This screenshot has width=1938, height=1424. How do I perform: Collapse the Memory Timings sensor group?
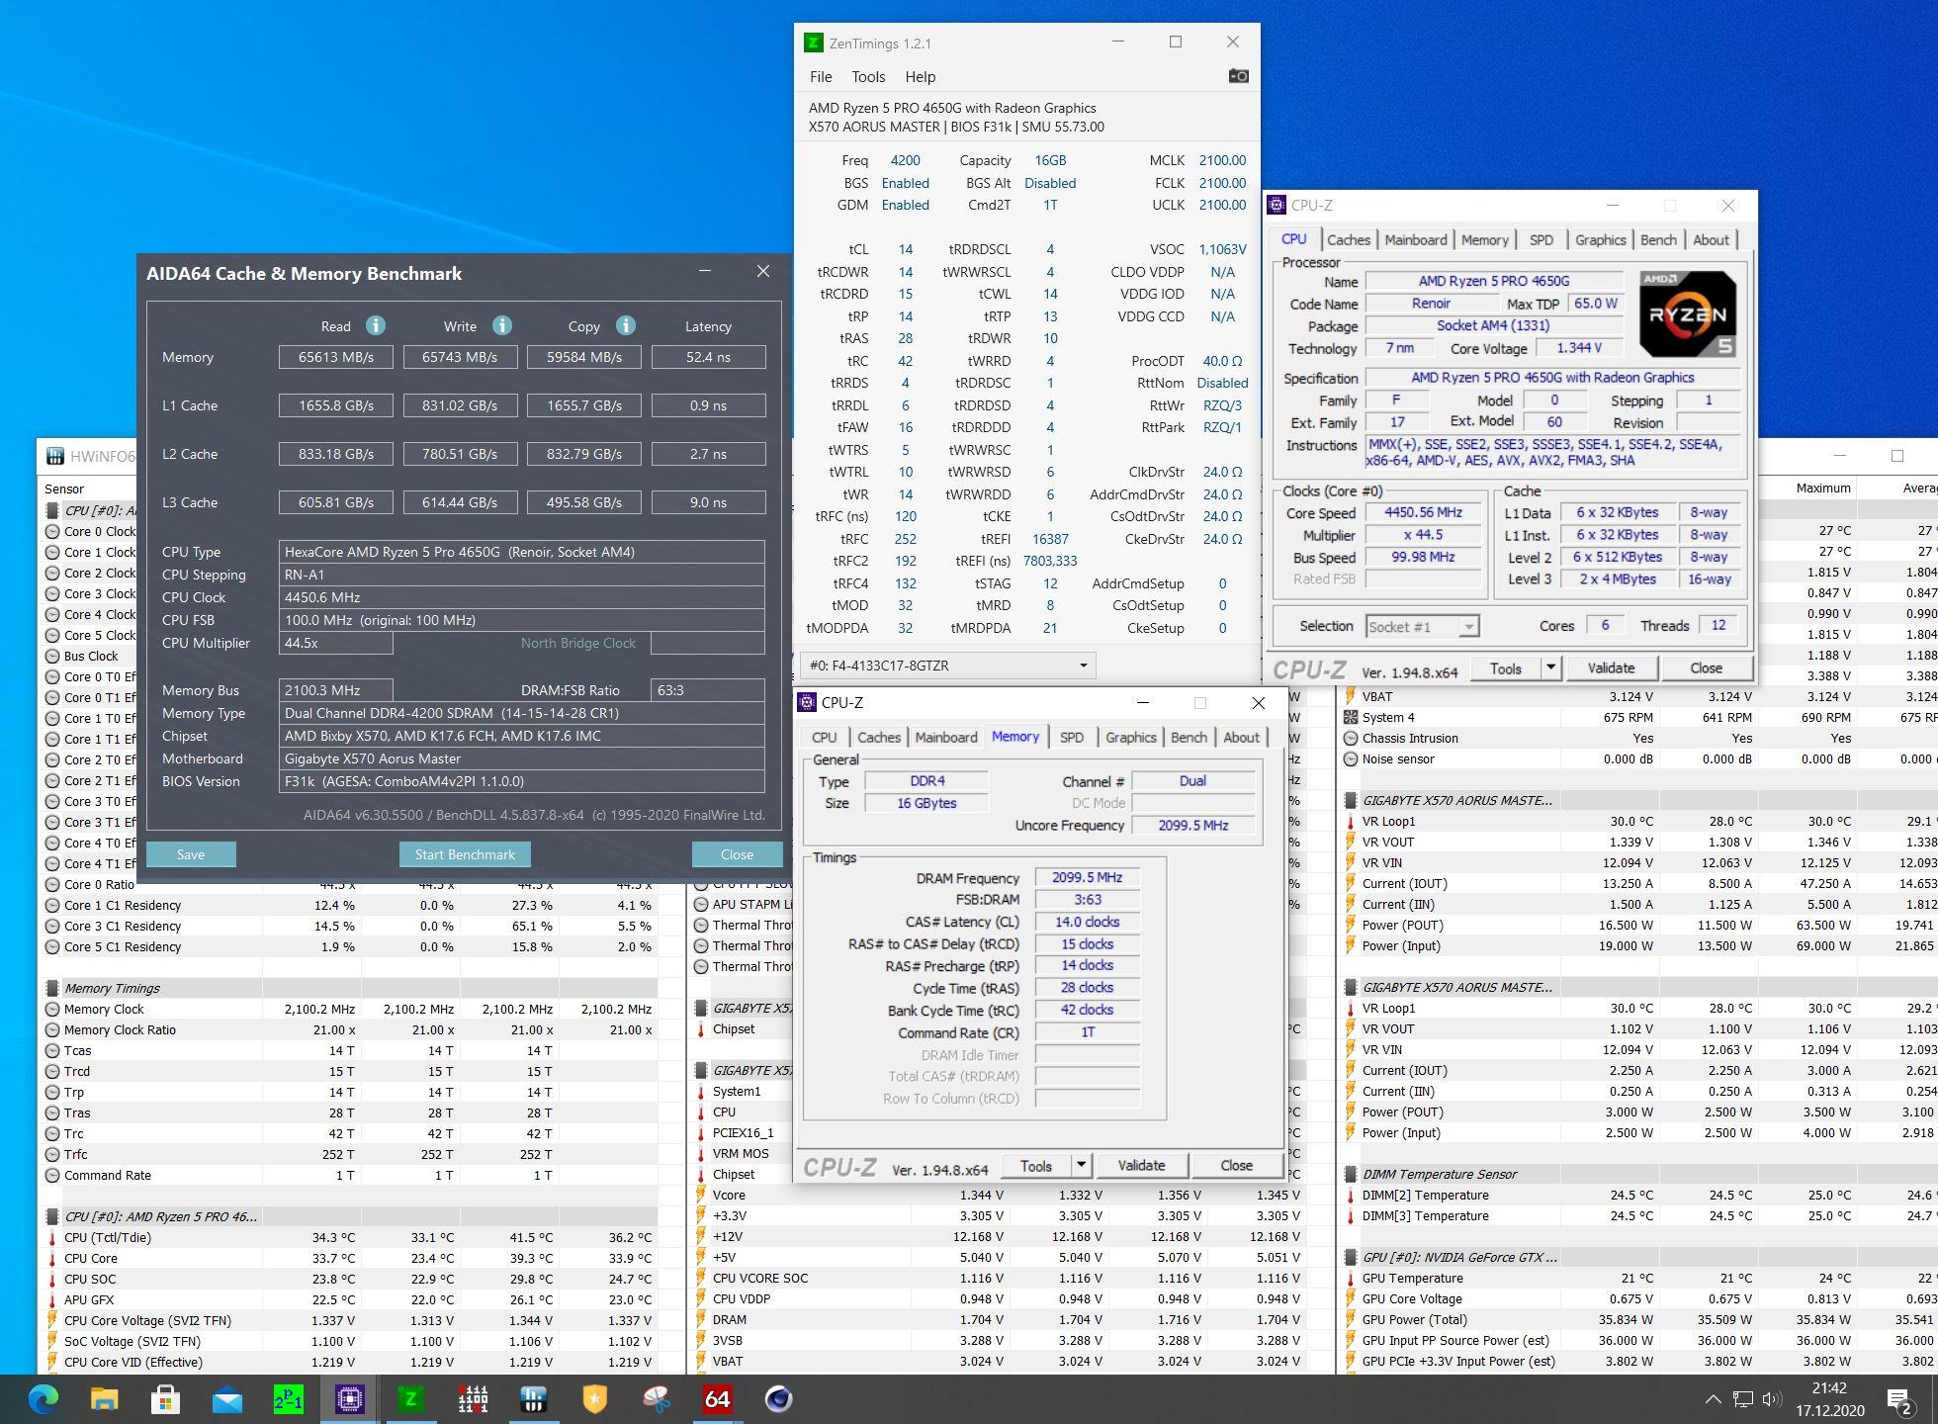tap(52, 988)
